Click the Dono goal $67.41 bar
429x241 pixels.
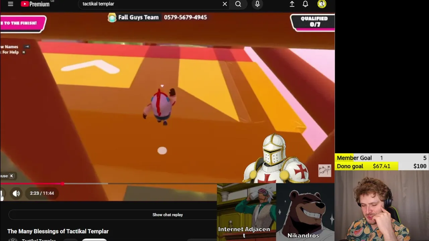(382, 166)
